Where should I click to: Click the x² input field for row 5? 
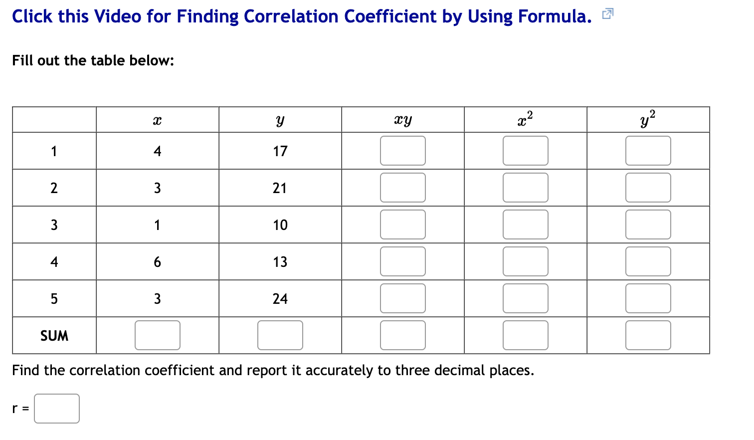pyautogui.click(x=526, y=298)
